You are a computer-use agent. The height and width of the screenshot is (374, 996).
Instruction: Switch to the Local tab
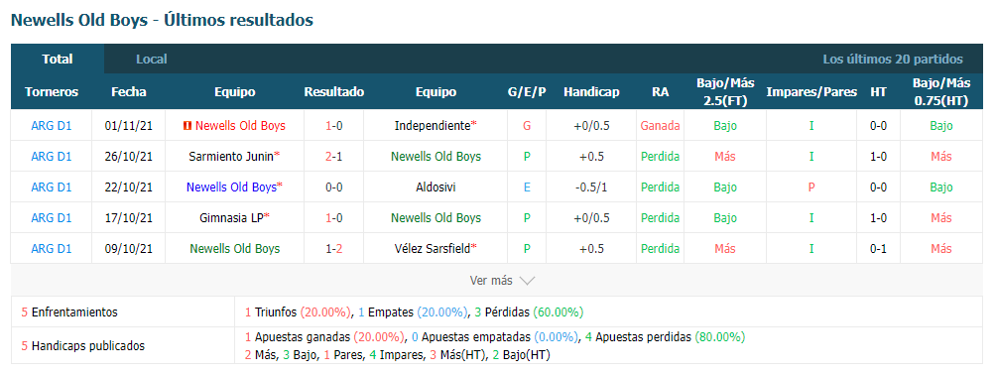click(152, 60)
